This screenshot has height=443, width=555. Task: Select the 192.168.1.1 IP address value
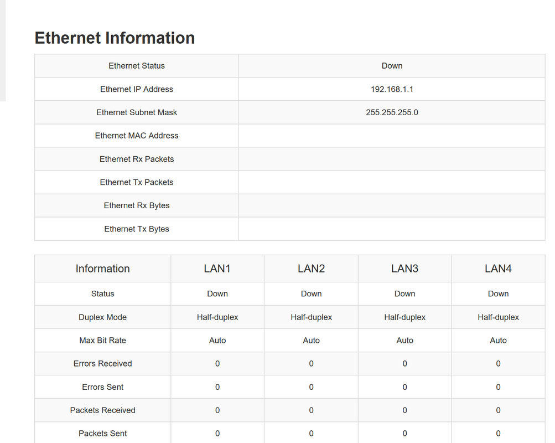(x=392, y=89)
